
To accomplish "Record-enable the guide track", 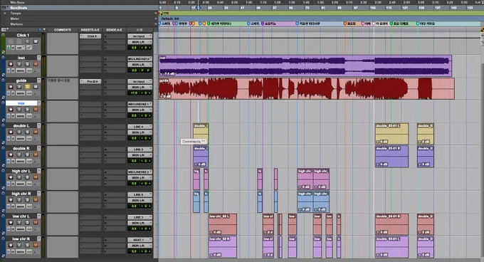I will 11,87.
